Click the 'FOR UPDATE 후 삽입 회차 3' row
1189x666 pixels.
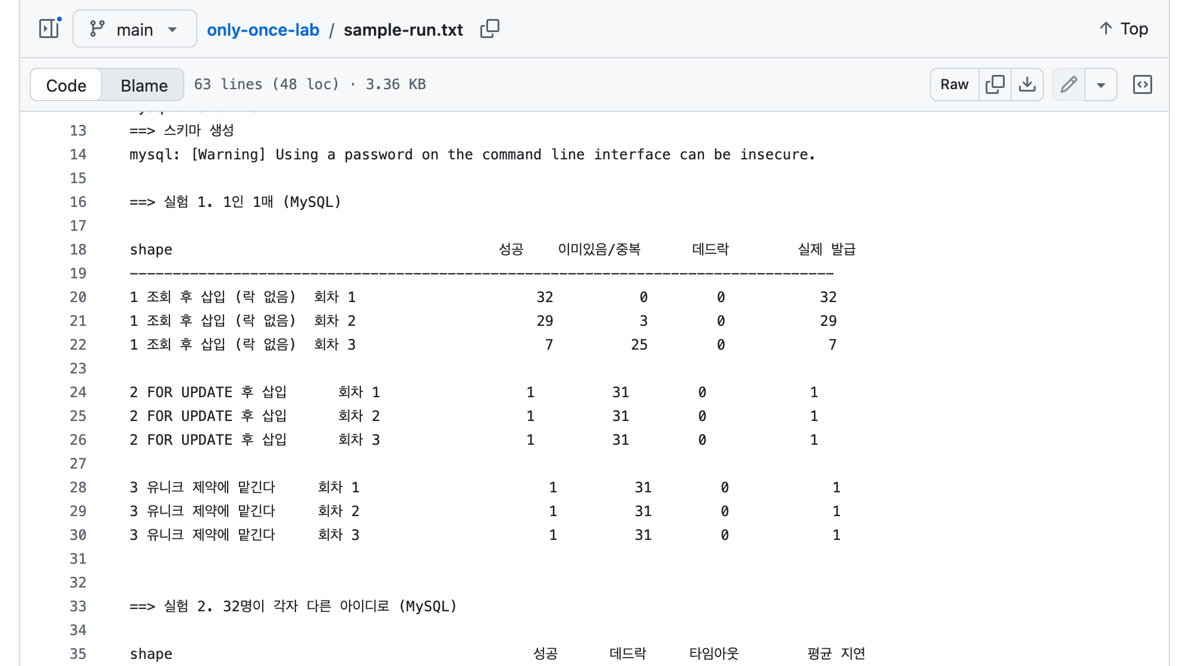pos(474,439)
